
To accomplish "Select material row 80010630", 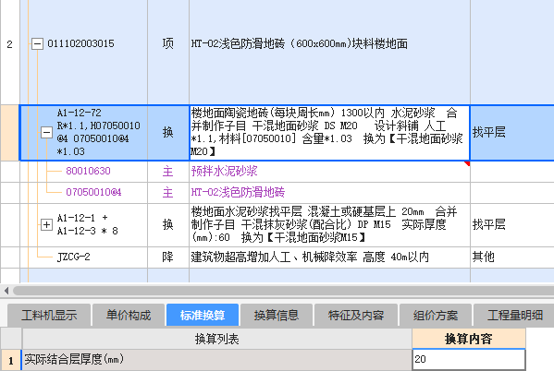I will [x=88, y=172].
